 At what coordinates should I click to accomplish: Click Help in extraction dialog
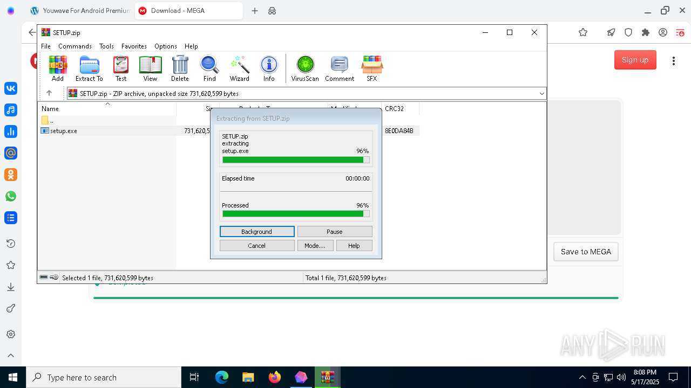[354, 246]
